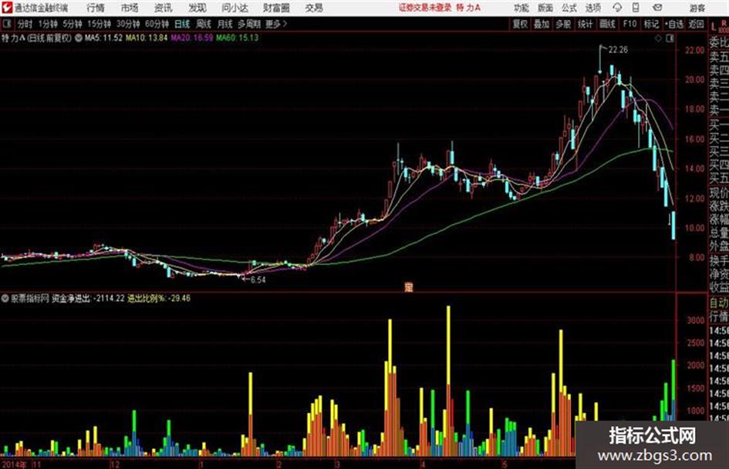The image size is (729, 469).
Task: Click the MA20 moving average label
Action: [x=192, y=38]
